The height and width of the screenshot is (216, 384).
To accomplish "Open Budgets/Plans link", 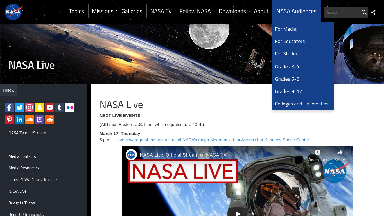I will 22,203.
